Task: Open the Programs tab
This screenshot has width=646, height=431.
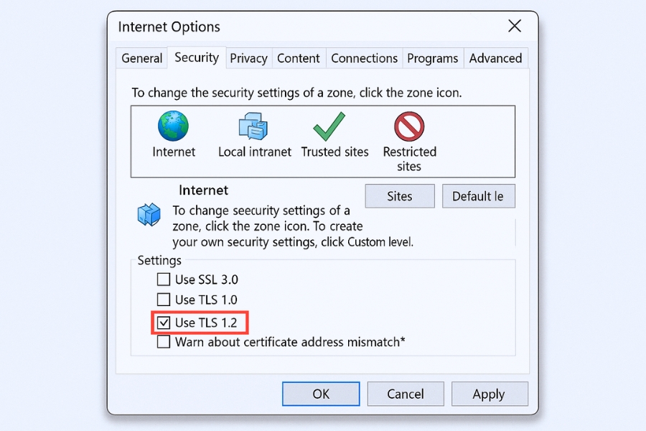Action: coord(432,59)
